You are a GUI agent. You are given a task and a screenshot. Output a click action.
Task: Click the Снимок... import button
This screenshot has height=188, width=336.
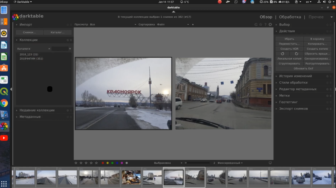[30, 33]
